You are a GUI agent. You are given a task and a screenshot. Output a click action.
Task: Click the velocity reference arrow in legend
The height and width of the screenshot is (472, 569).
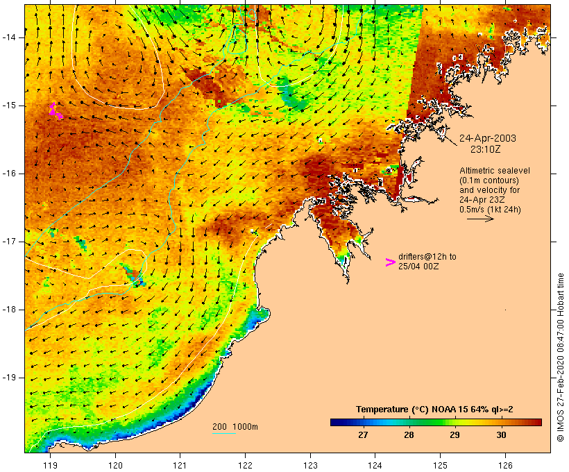(480, 219)
